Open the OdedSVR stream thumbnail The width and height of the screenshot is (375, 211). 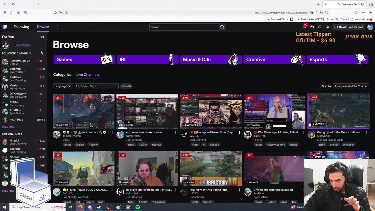tap(147, 111)
